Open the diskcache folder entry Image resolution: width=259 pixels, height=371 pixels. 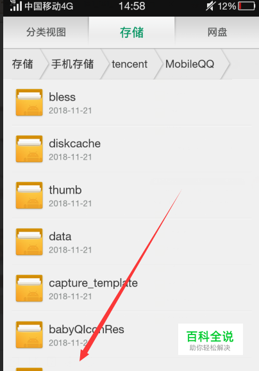coord(131,149)
